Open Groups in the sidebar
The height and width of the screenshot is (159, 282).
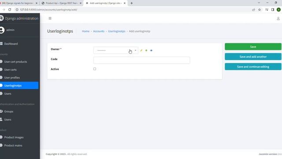point(9,111)
